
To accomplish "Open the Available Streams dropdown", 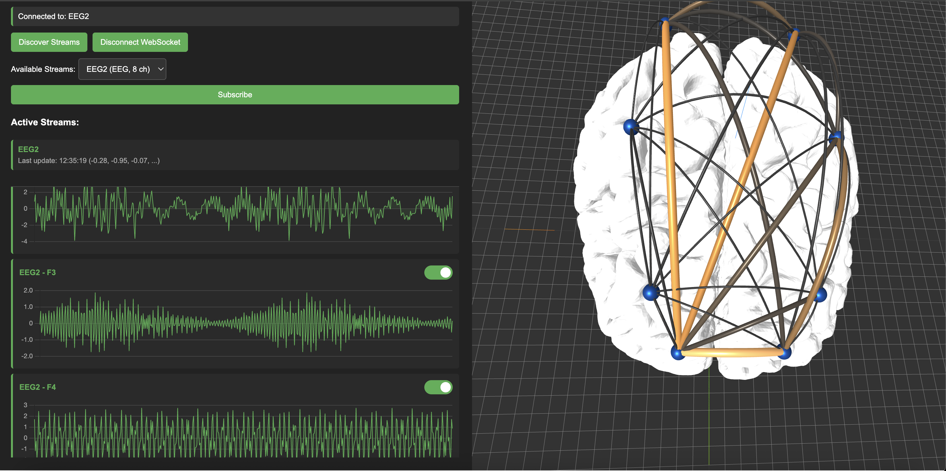I will [122, 69].
